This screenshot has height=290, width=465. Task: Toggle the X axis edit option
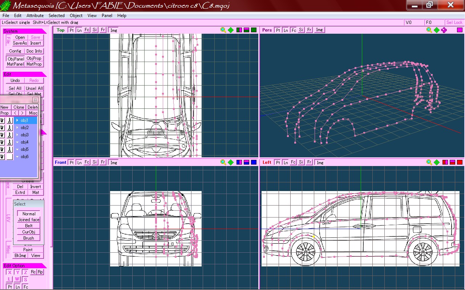[10, 272]
